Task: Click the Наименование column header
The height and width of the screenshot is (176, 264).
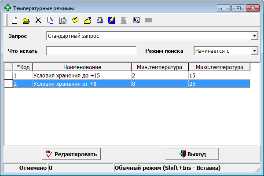Action: pyautogui.click(x=82, y=67)
